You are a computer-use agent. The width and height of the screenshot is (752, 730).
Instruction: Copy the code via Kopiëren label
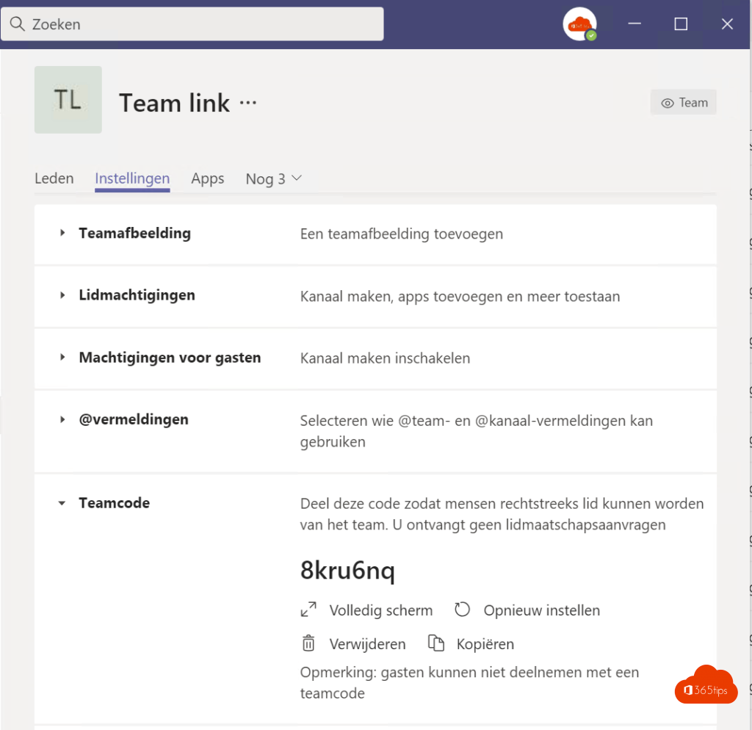click(485, 644)
